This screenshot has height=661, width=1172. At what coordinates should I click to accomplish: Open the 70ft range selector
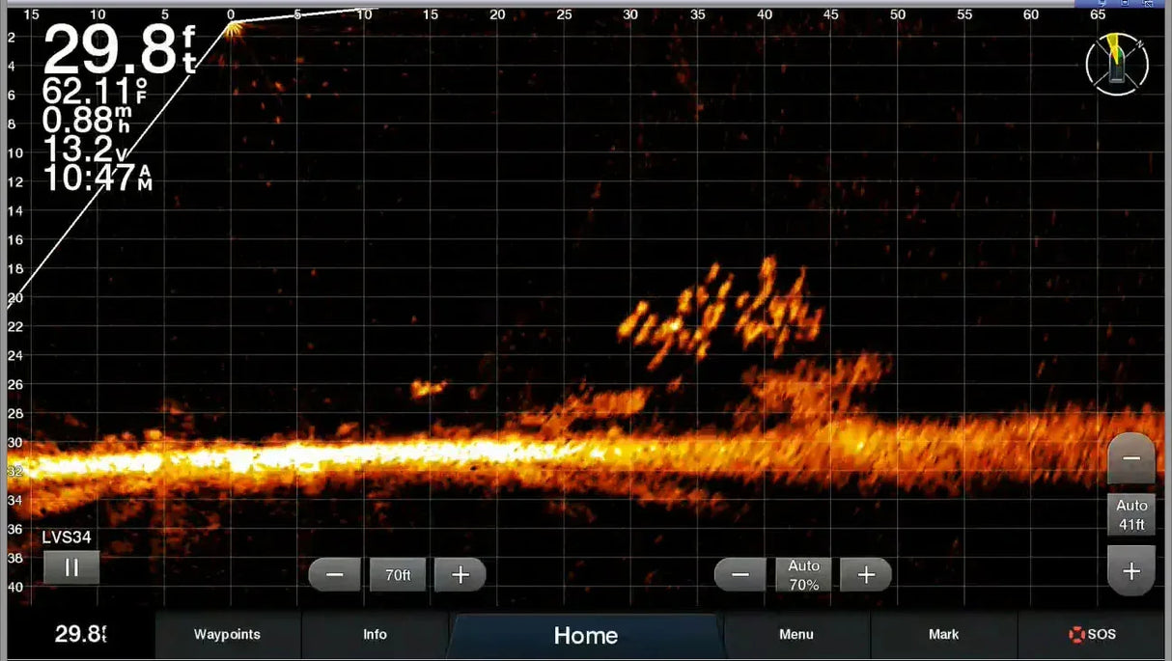397,574
